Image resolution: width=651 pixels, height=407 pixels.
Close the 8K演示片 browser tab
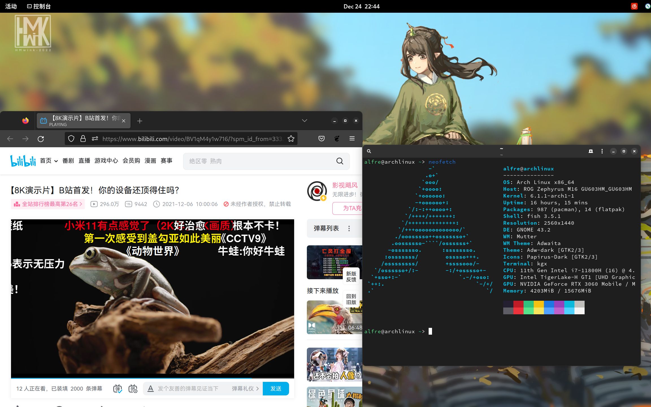pyautogui.click(x=123, y=121)
